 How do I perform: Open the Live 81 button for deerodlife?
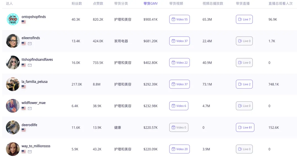coord(245,127)
